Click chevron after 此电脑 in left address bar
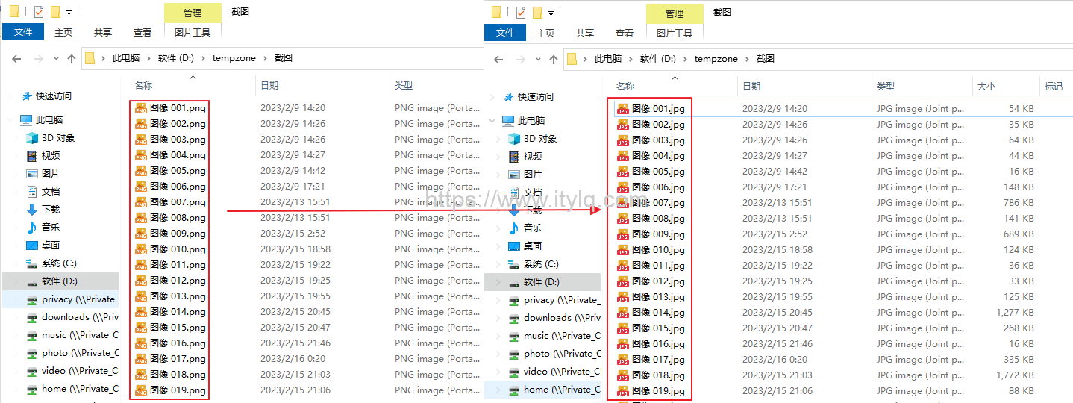The height and width of the screenshot is (403, 1073). pyautogui.click(x=148, y=58)
